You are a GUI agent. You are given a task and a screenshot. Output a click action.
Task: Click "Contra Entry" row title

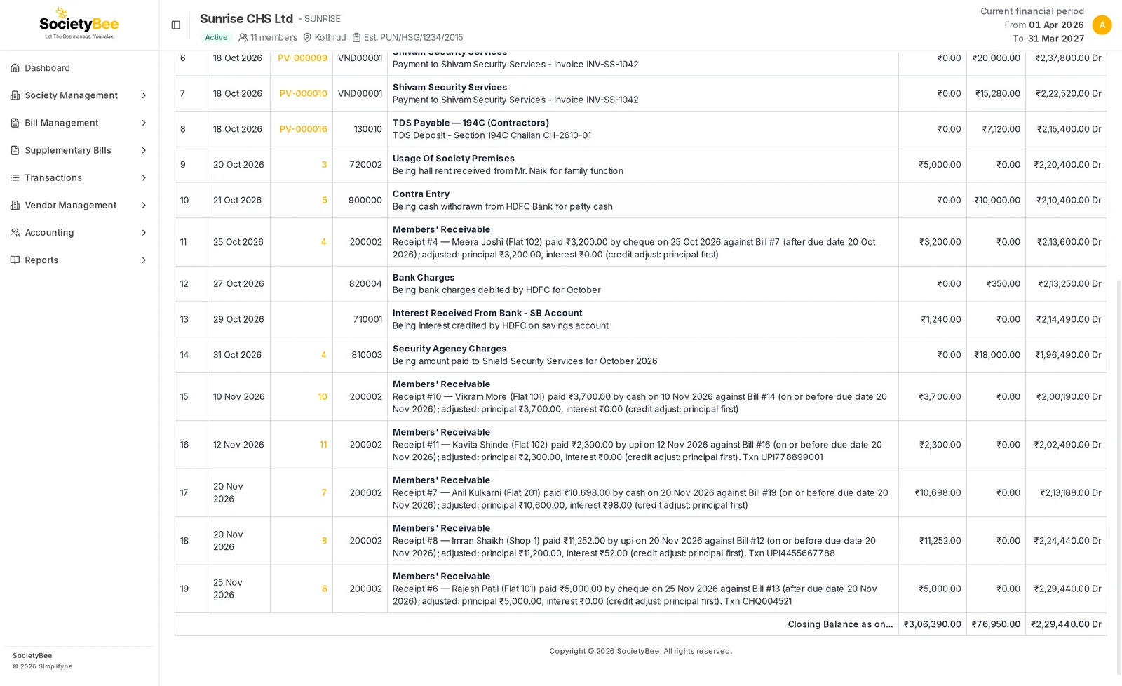(x=421, y=194)
